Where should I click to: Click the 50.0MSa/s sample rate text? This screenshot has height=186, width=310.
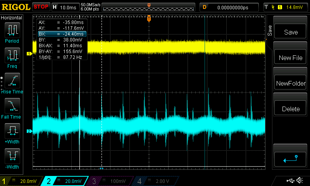[91, 5]
